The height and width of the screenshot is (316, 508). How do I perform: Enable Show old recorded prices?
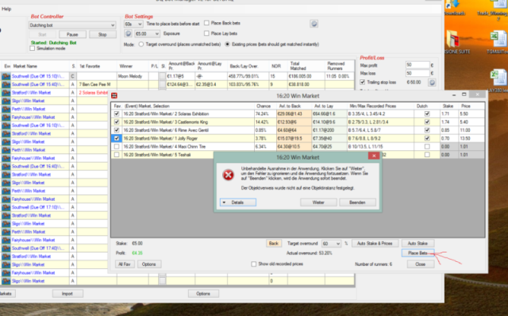[254, 264]
